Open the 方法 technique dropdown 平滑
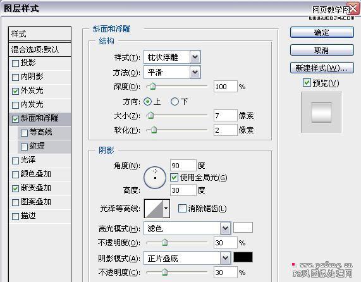 click(x=172, y=72)
